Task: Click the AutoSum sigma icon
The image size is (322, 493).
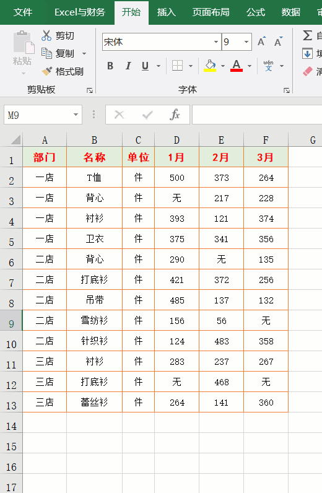Action: (307, 35)
